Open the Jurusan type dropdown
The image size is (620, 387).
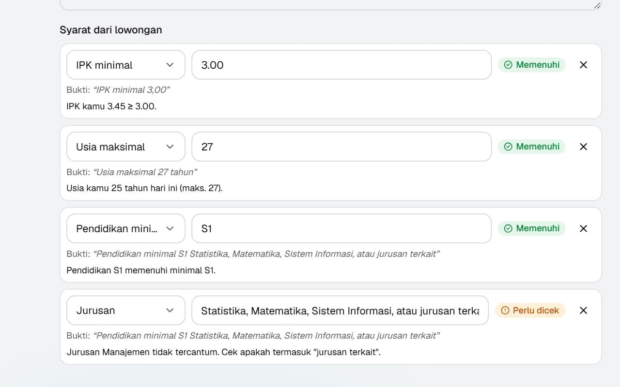126,310
